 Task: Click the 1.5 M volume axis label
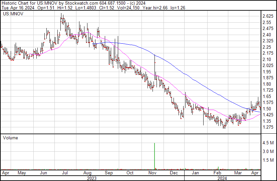[268, 160]
